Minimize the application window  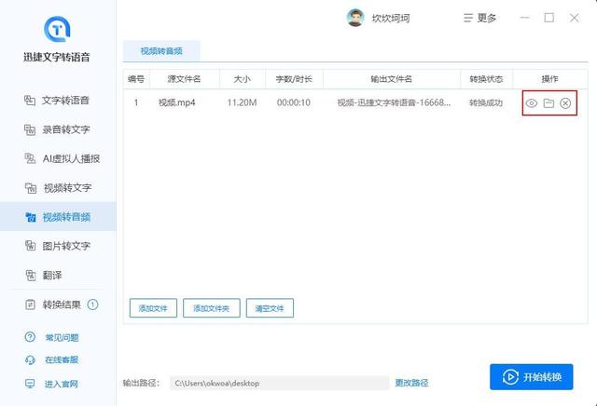[524, 18]
